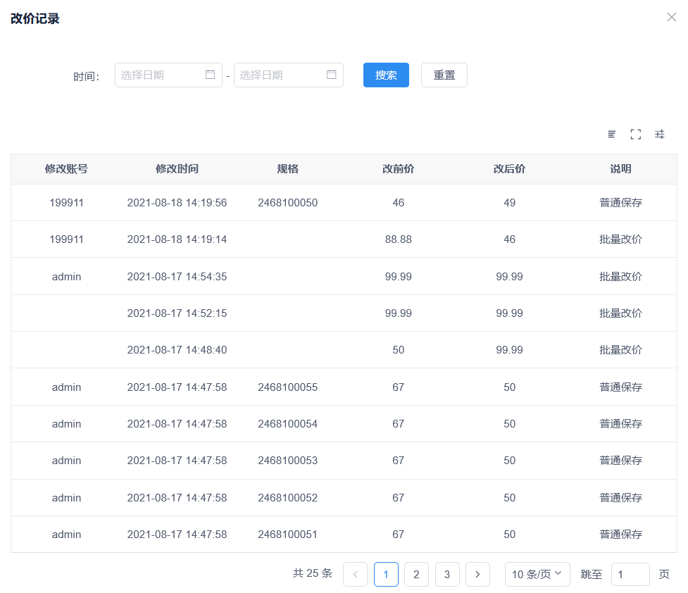Select page 3 in pagination
This screenshot has height=593, width=688.
tap(447, 575)
